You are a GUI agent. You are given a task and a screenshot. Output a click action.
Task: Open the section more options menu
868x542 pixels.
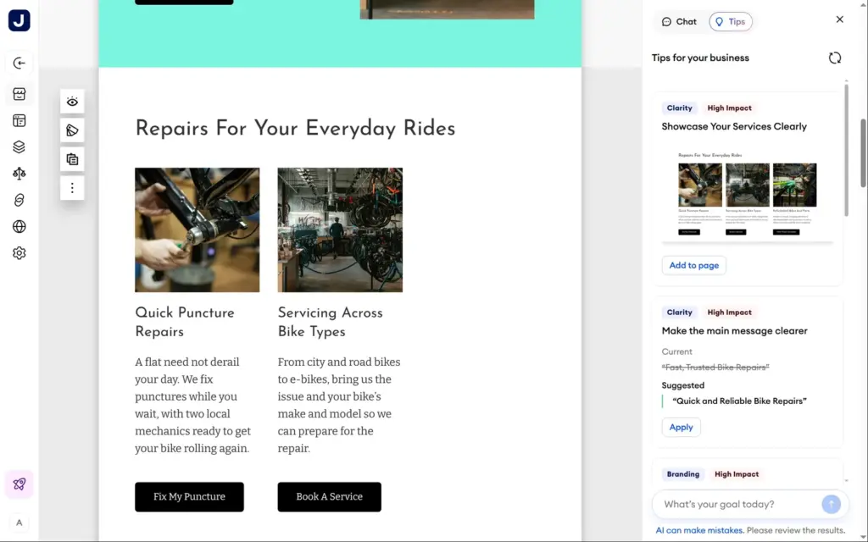click(73, 188)
